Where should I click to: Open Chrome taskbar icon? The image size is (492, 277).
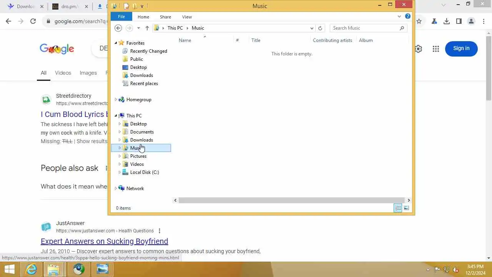tap(79, 269)
